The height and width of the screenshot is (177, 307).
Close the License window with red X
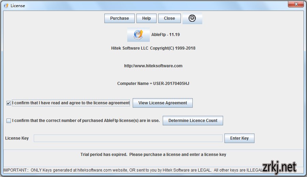tap(296, 4)
